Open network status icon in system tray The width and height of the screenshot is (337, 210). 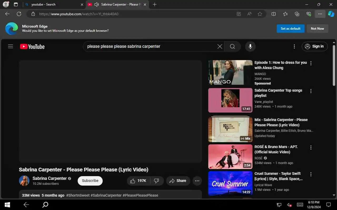point(279,205)
